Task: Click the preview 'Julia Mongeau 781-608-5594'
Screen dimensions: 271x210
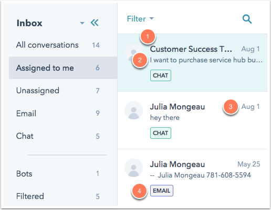Action: click(201, 175)
